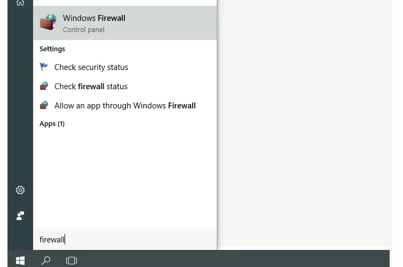
Task: Click the blank area below Apps (1)
Action: (x=125, y=177)
